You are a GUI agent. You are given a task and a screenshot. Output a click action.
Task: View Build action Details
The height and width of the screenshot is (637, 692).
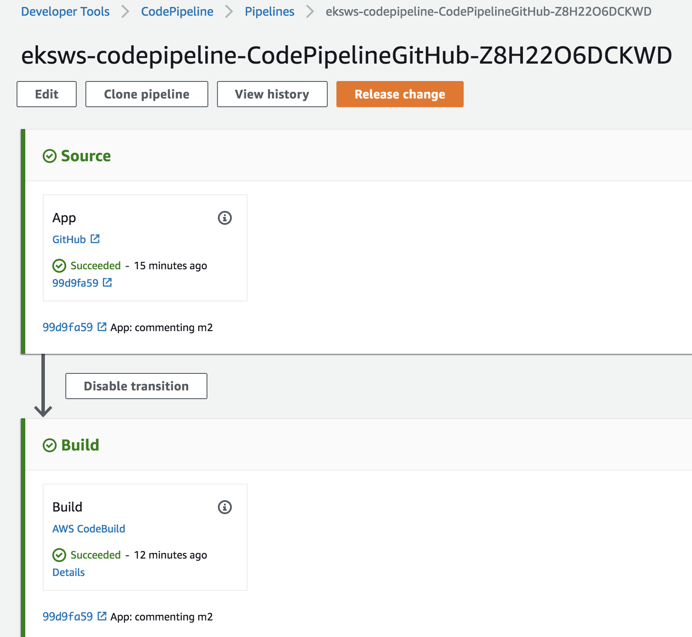[x=68, y=573]
